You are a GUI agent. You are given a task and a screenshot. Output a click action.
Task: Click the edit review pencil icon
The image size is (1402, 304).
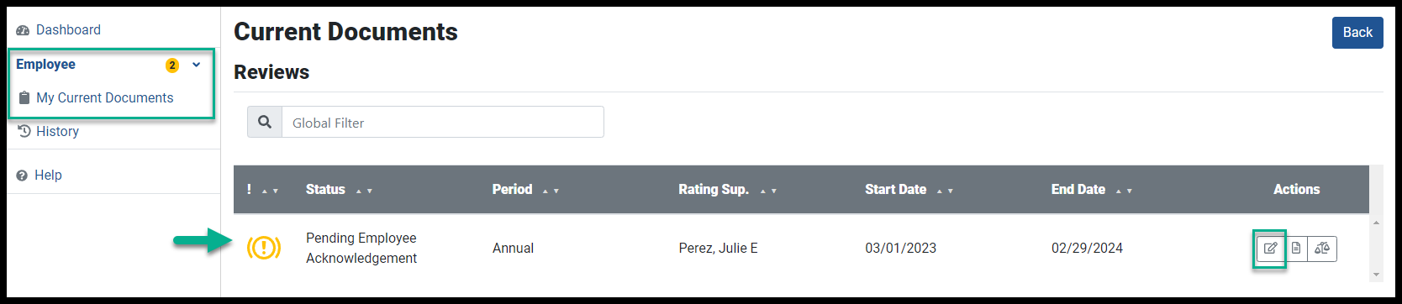pos(1270,249)
